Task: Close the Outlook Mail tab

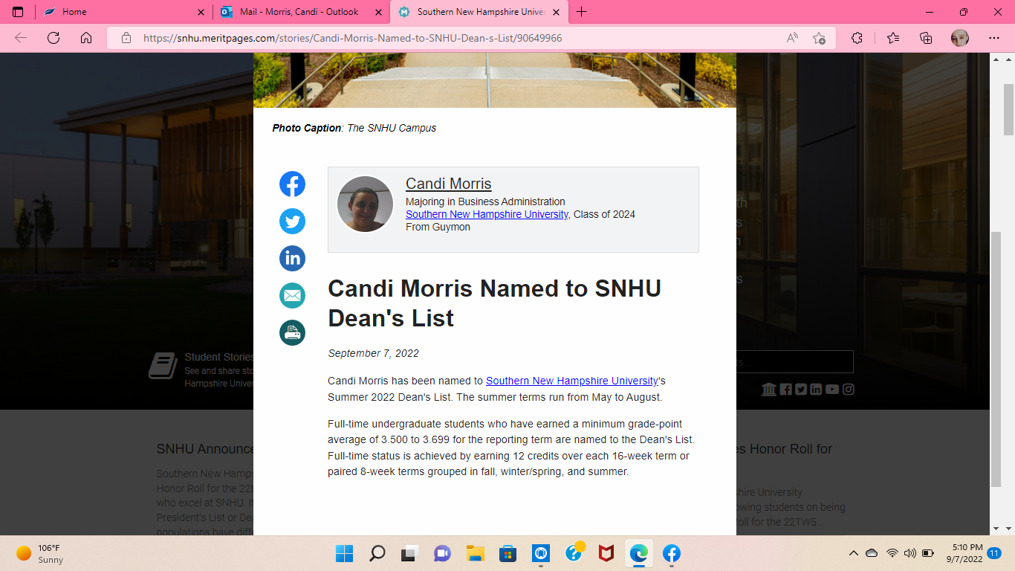Action: [379, 12]
